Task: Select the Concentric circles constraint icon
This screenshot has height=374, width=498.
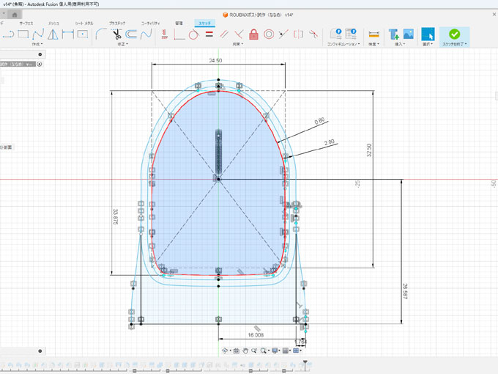Action: coord(269,34)
